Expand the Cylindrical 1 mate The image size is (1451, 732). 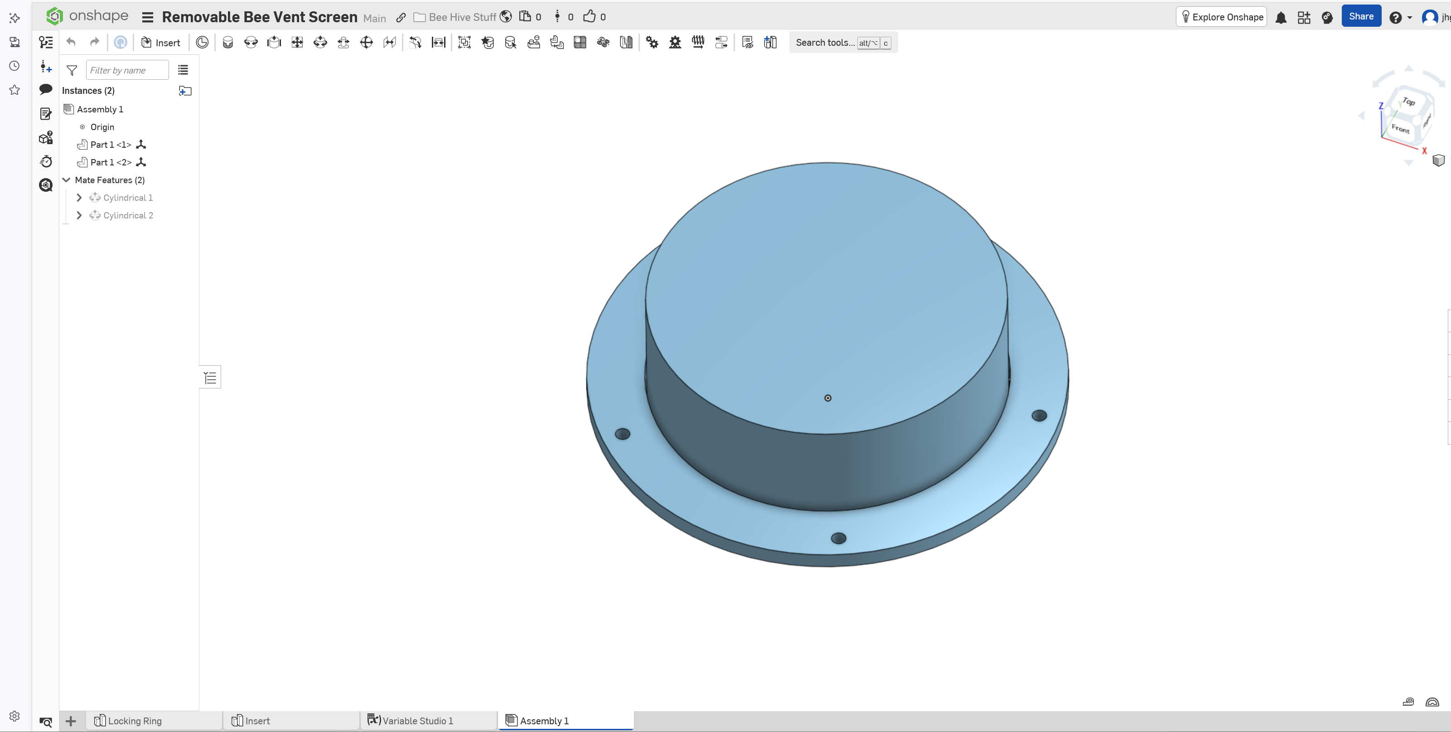coord(79,198)
